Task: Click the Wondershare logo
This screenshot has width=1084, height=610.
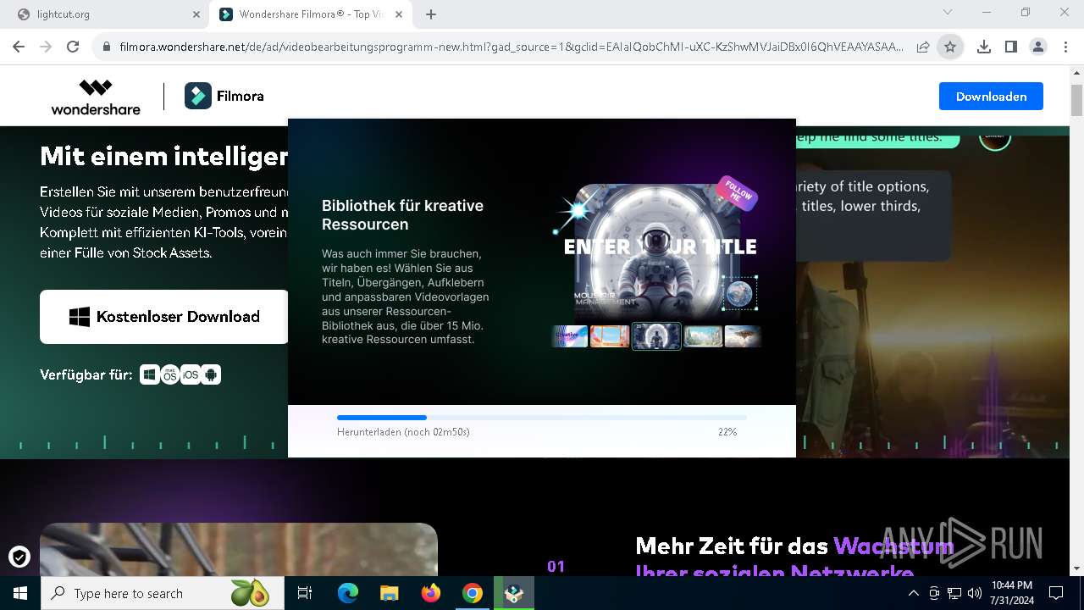Action: pos(96,97)
